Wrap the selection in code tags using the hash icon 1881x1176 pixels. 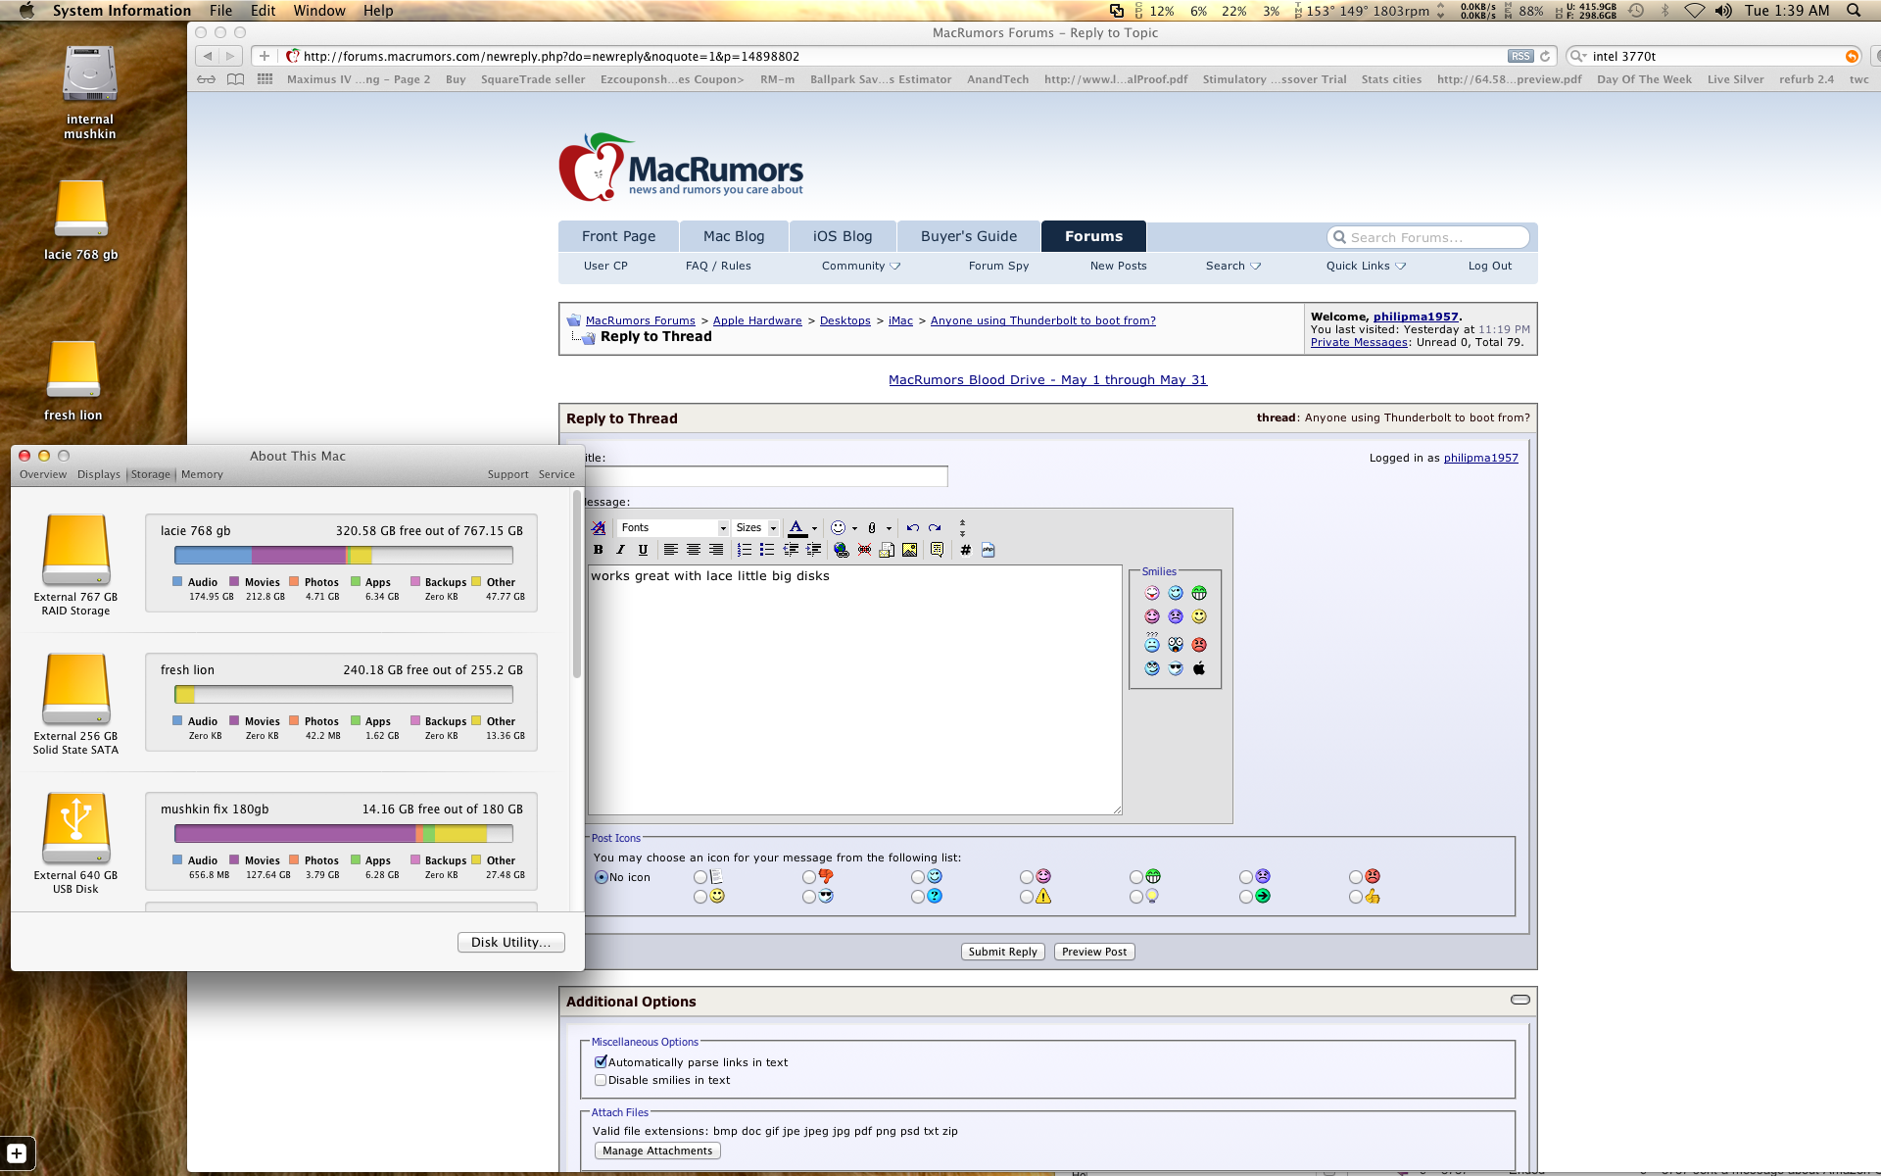[966, 550]
